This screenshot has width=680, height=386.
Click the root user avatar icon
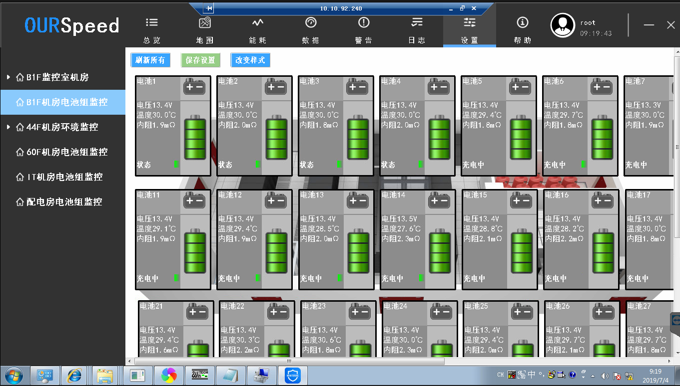[563, 25]
